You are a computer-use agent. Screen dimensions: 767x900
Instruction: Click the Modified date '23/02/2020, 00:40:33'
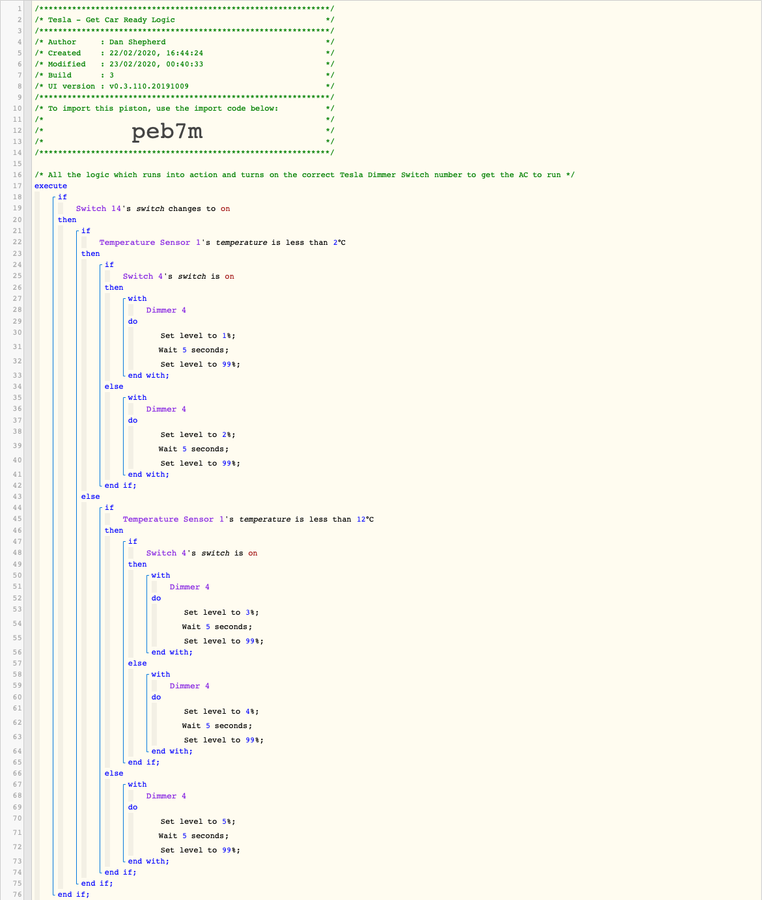[156, 64]
